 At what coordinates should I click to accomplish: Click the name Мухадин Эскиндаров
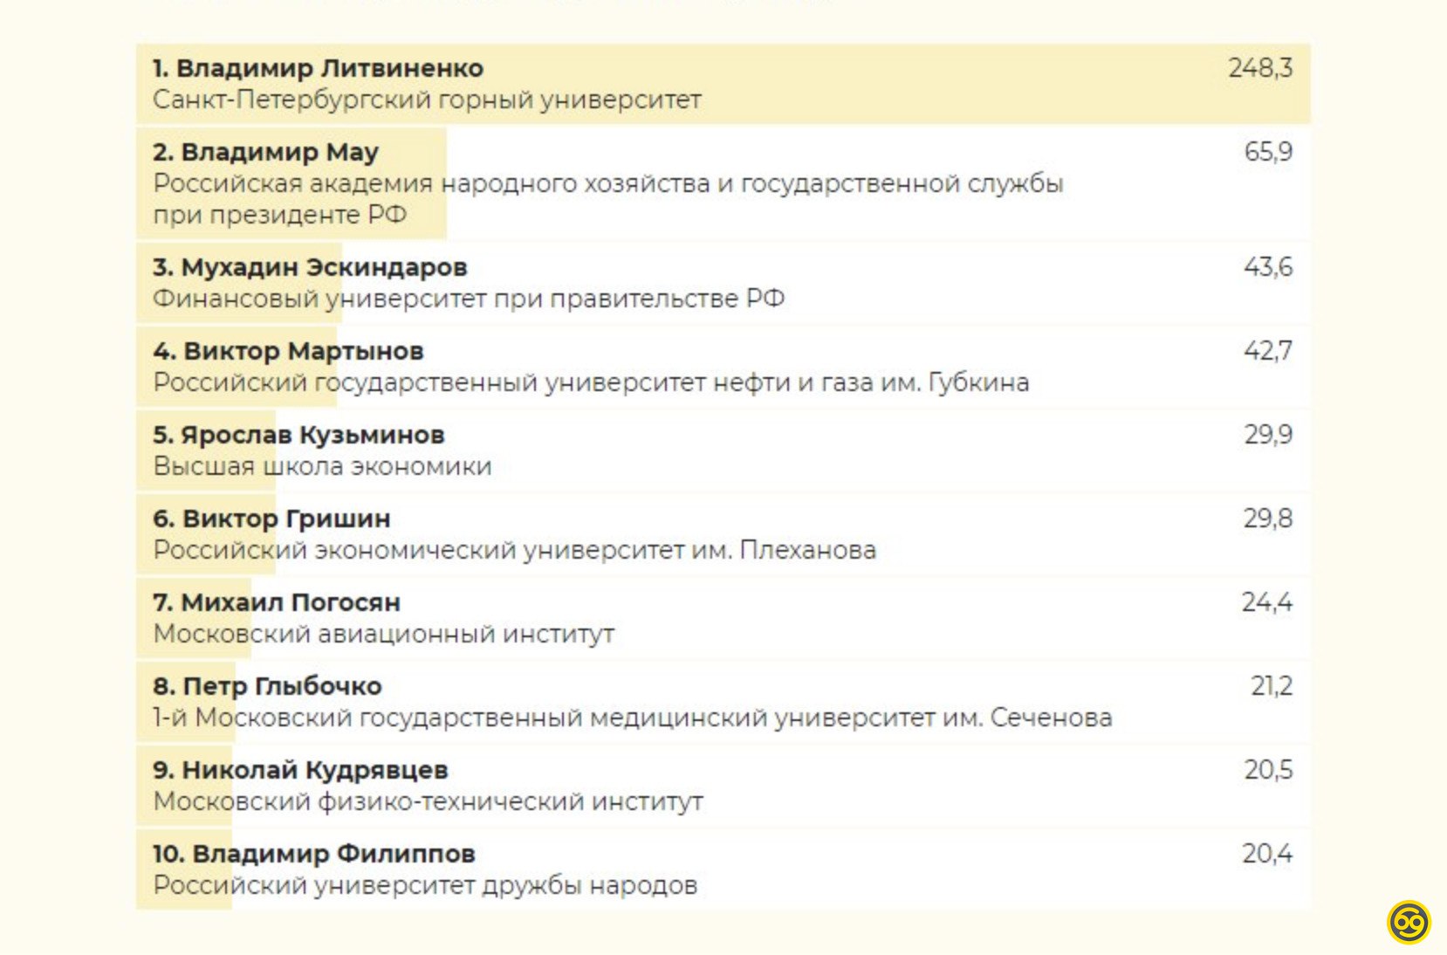(310, 267)
